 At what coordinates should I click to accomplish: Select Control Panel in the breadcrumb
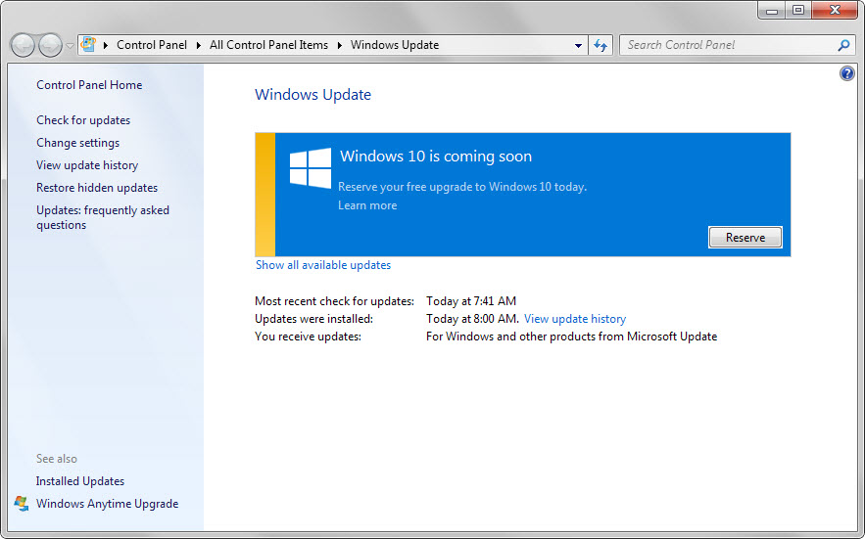(x=152, y=45)
